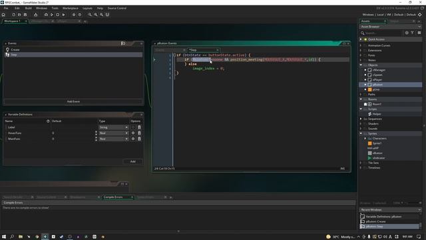Screen dimensions: 426x240
Task: Open the Label variable Type dropdown
Action: (x=113, y=127)
